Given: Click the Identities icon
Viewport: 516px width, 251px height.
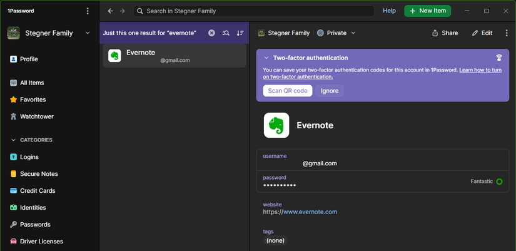Looking at the screenshot, I should (x=13, y=208).
